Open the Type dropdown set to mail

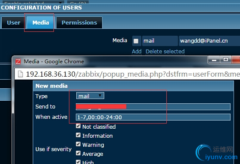pos(90,96)
